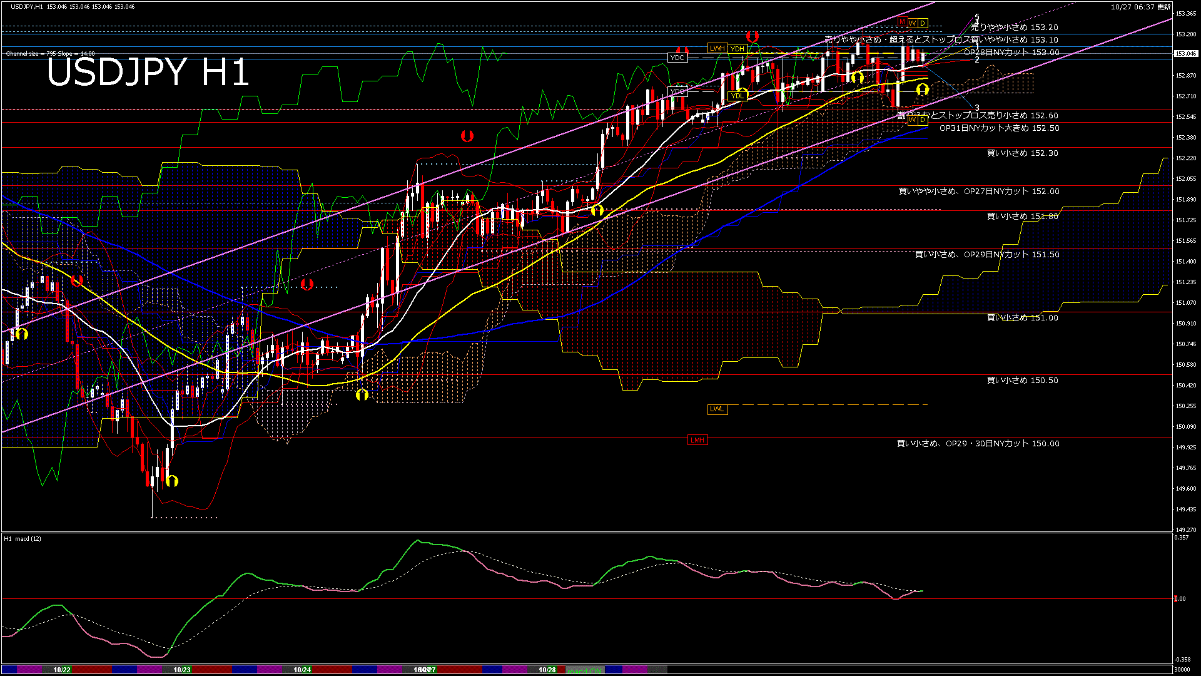Toggle the macd ON button
This screenshot has height=676, width=1201.
tap(585, 670)
